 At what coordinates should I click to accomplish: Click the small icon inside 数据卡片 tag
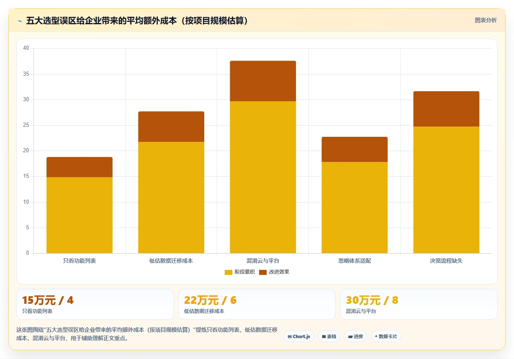[376, 336]
